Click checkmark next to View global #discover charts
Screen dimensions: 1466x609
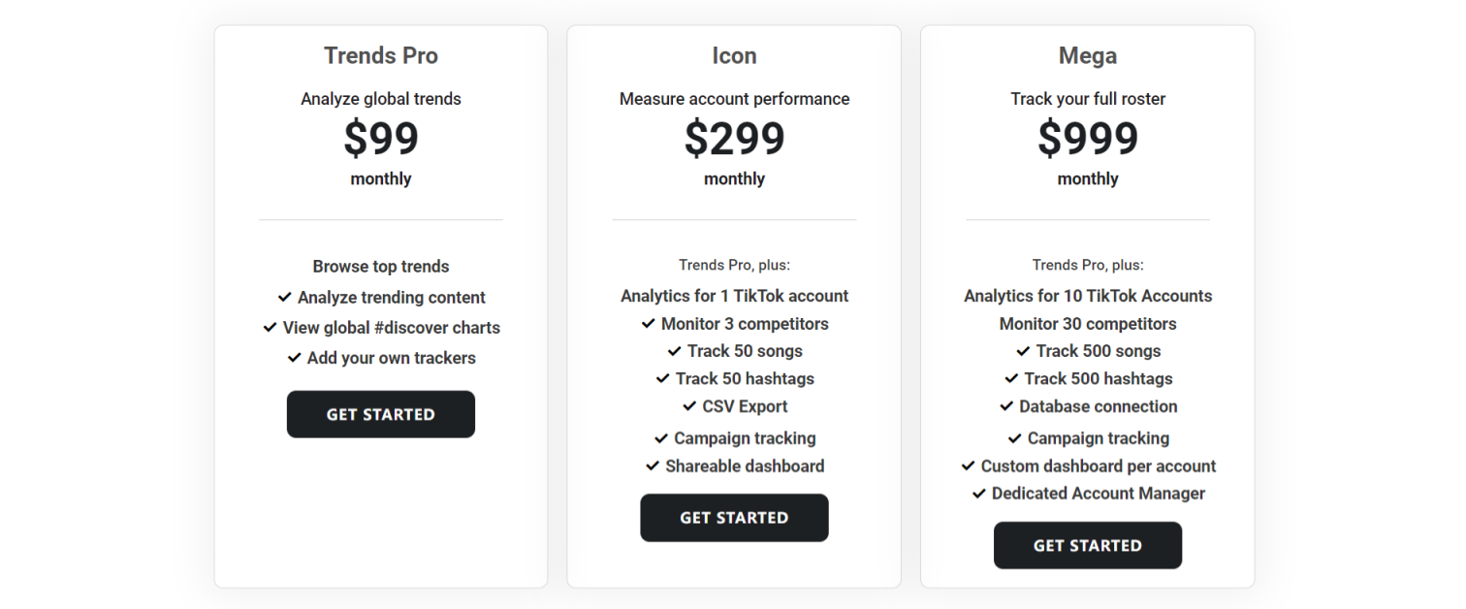coord(271,327)
